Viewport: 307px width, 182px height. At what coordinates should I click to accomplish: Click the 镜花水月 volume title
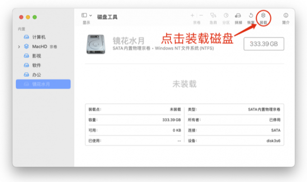(x=128, y=41)
